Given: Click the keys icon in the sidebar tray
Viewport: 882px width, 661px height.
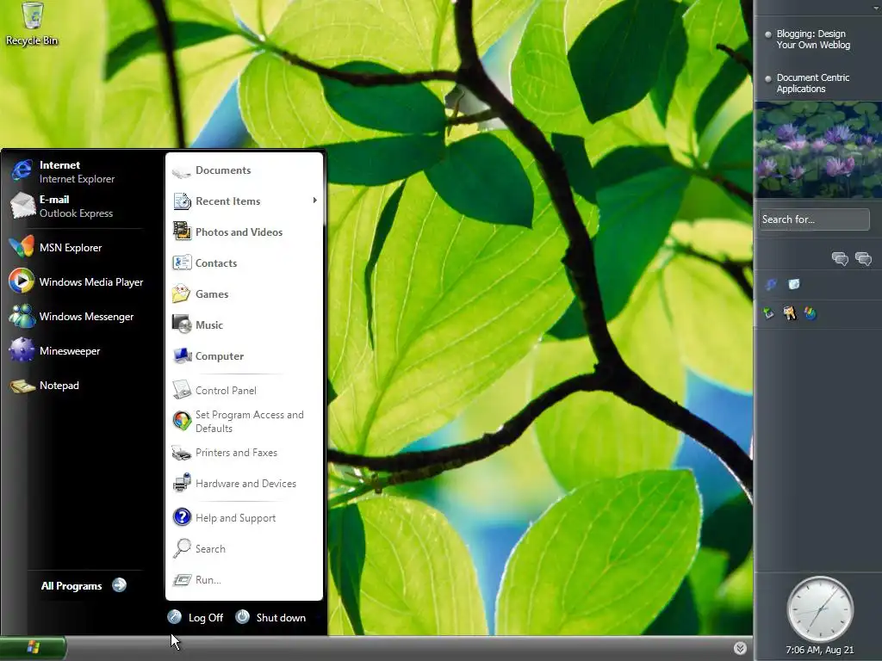Looking at the screenshot, I should tap(790, 313).
